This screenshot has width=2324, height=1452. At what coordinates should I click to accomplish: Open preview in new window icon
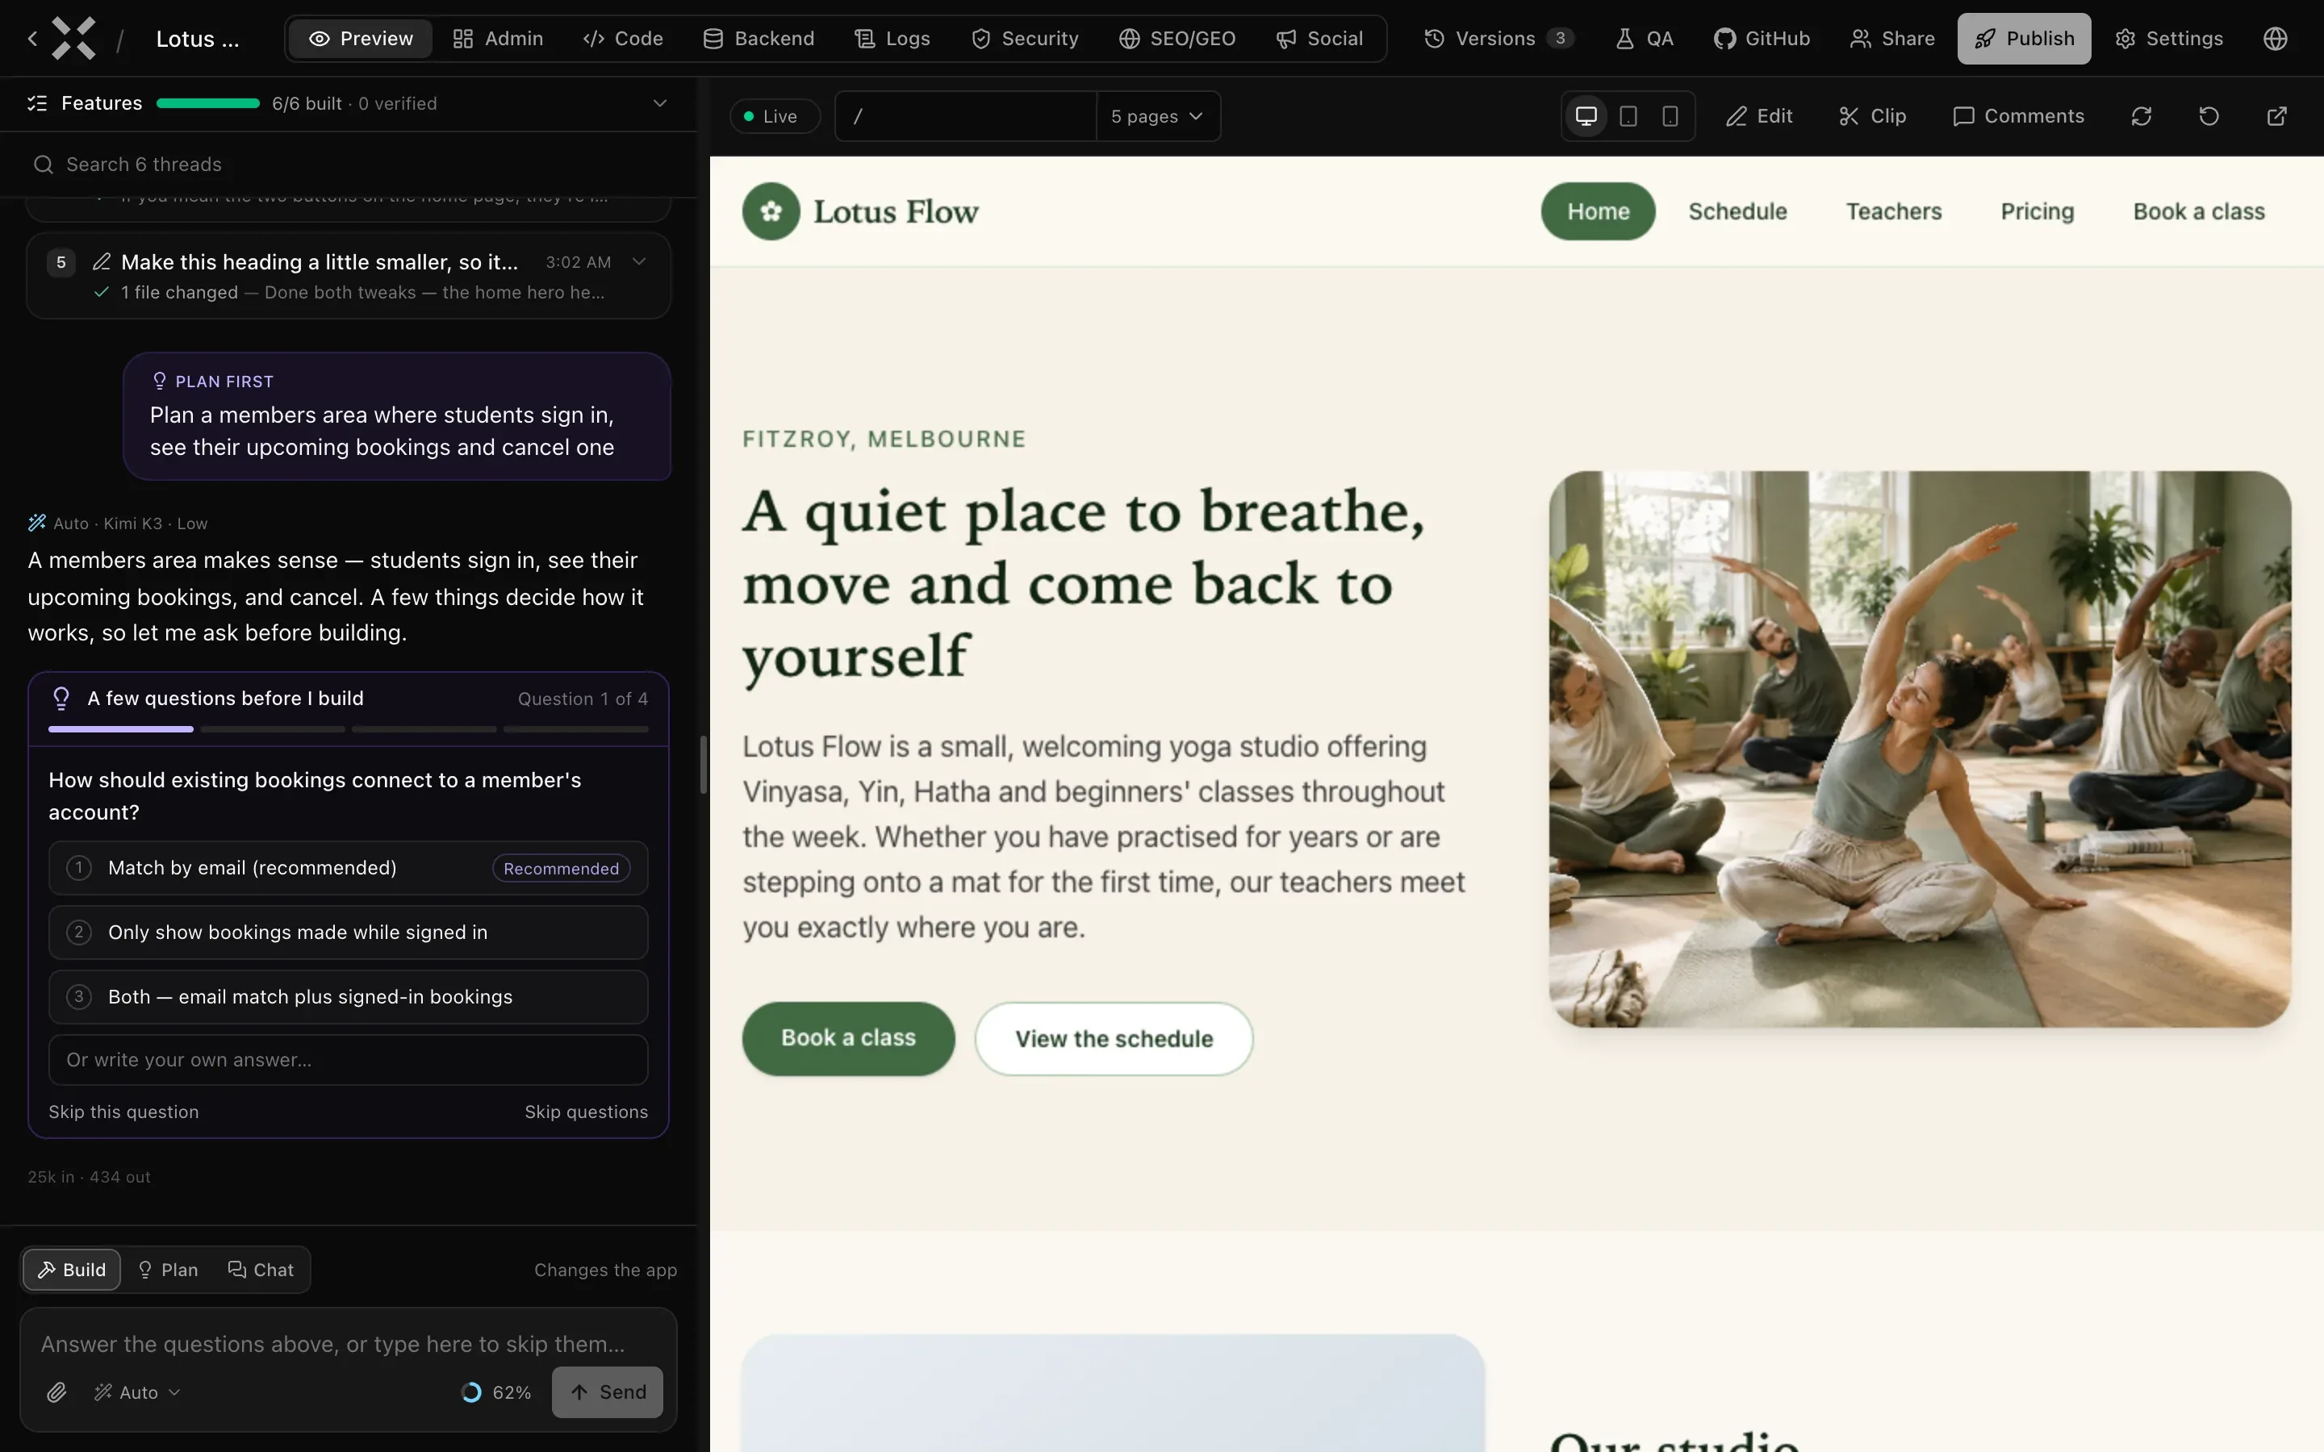2277,116
